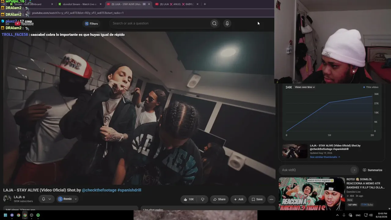Click the media indicator on the STAY ALIVE tab
The width and height of the screenshot is (391, 220).
[x=144, y=4]
